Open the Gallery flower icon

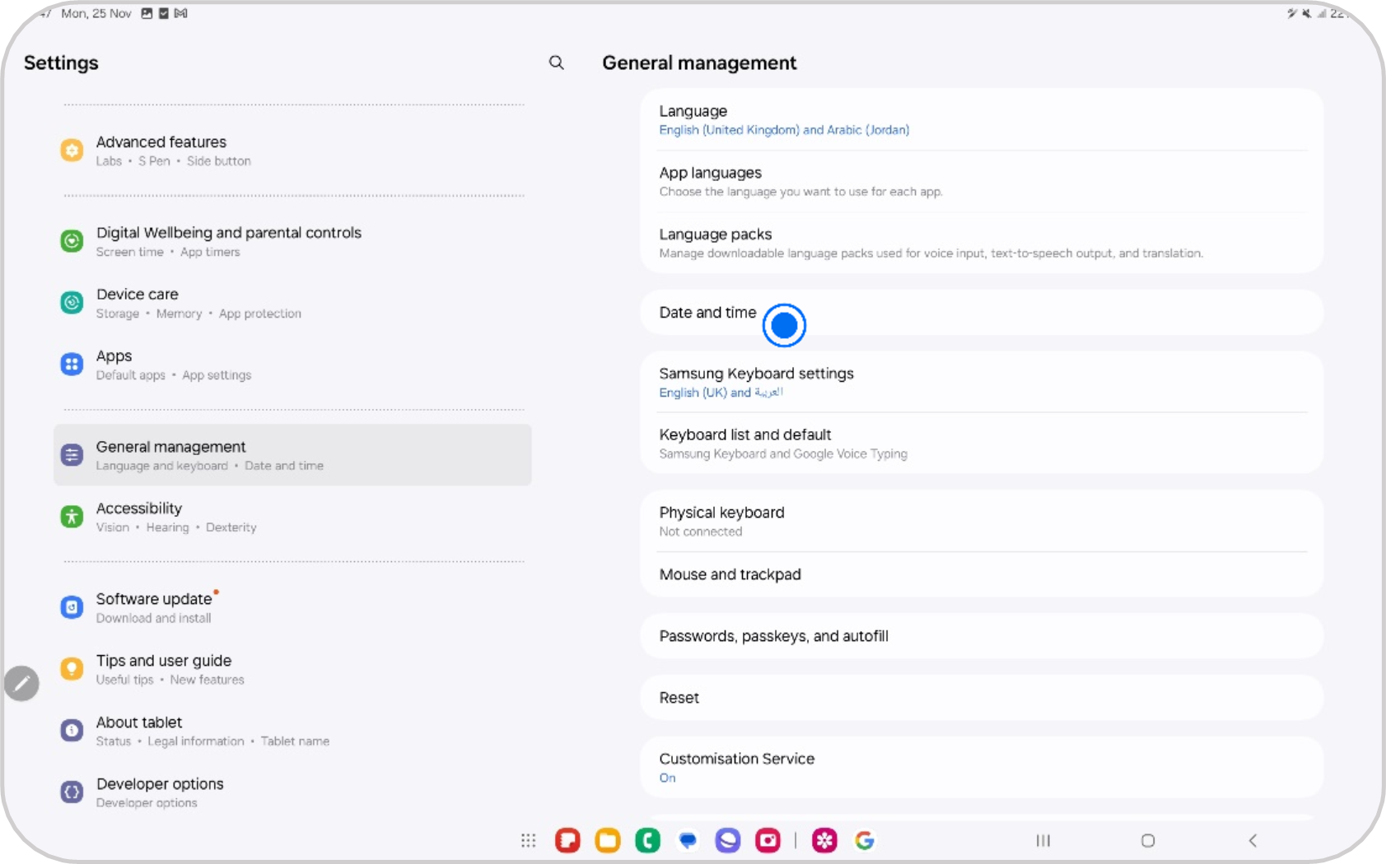click(824, 840)
